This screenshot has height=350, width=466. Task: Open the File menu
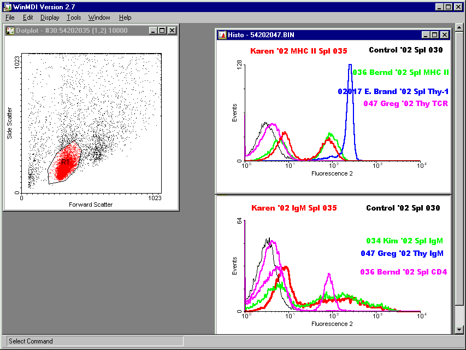coord(10,17)
